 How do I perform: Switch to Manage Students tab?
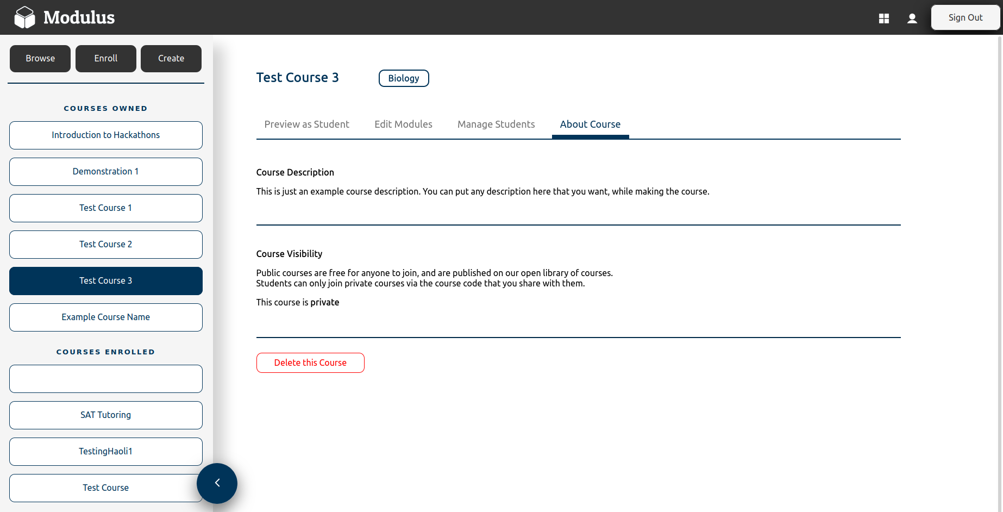(496, 124)
